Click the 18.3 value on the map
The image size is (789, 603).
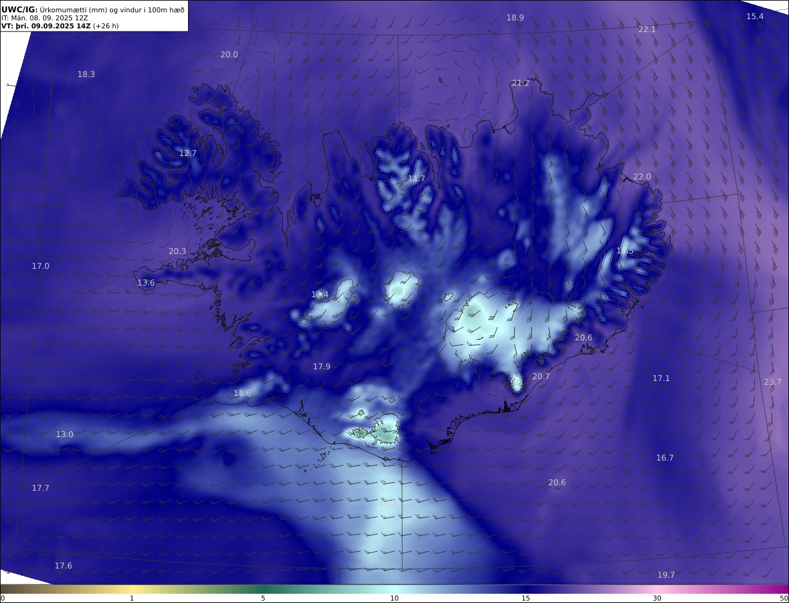tap(86, 74)
